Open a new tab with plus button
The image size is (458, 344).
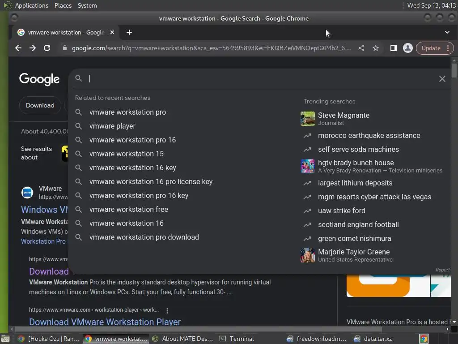(129, 32)
